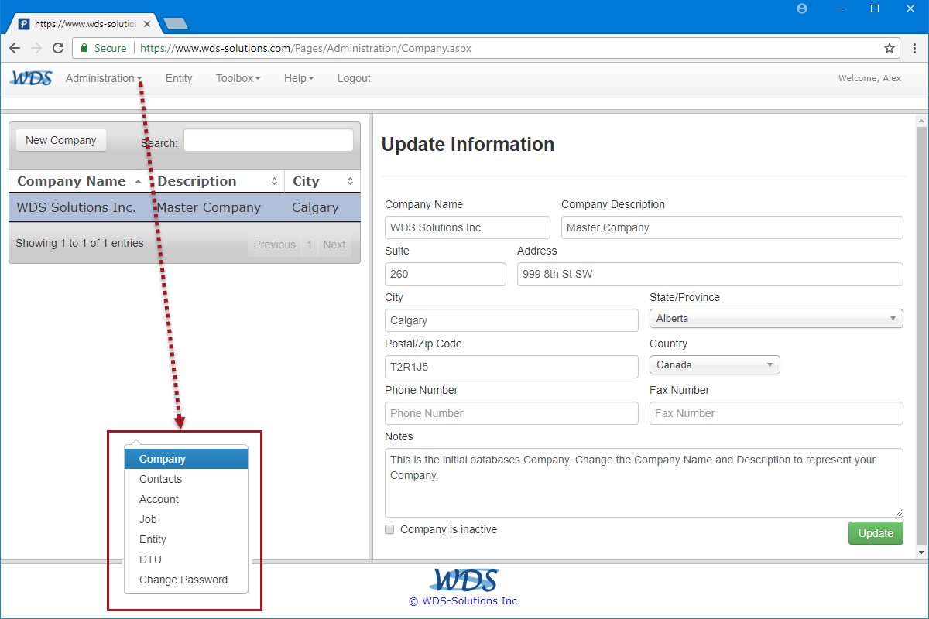This screenshot has width=929, height=619.
Task: Click page 1 pagination button
Action: click(x=310, y=245)
